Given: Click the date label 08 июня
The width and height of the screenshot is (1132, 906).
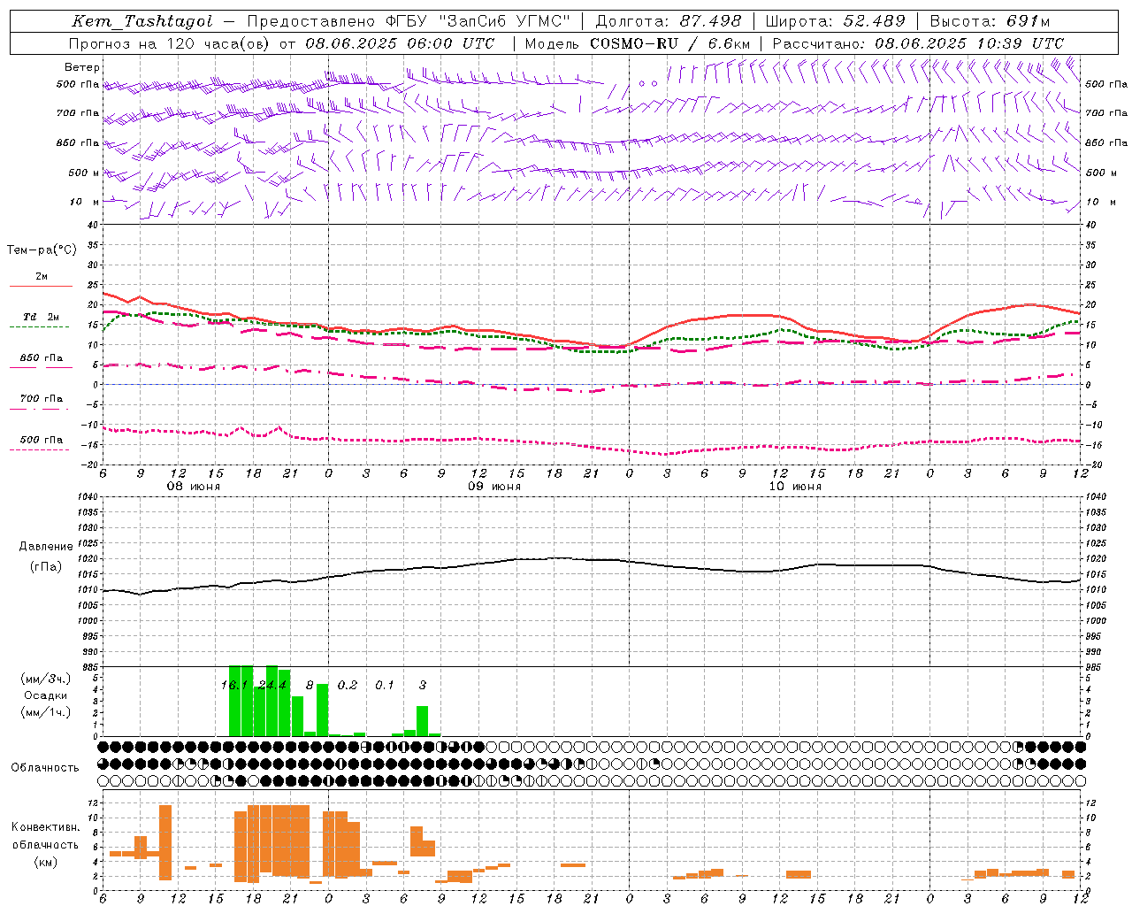Looking at the screenshot, I should [x=194, y=487].
